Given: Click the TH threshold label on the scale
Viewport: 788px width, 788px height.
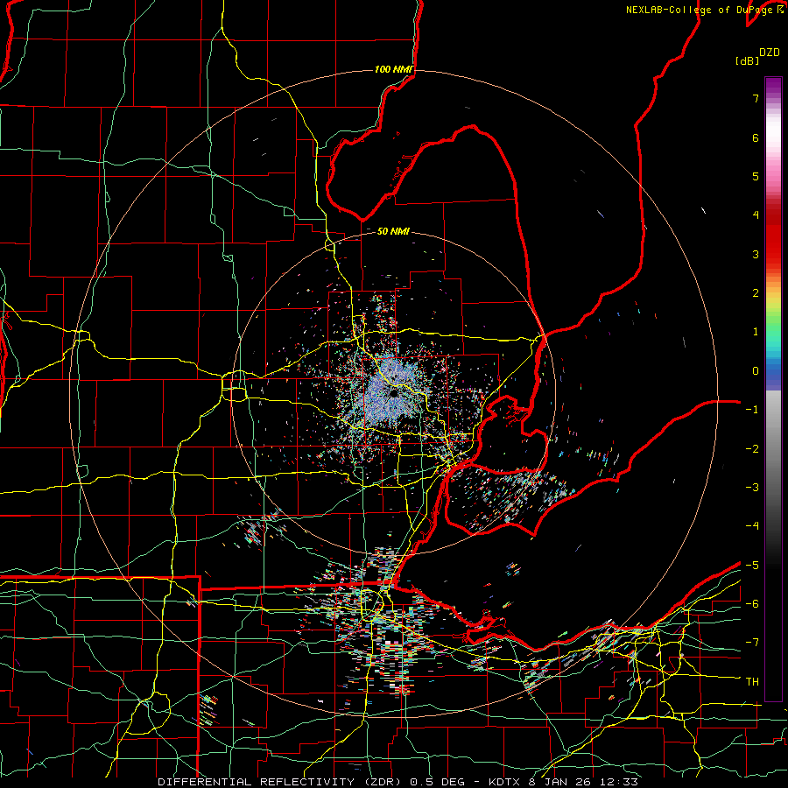Looking at the screenshot, I should [752, 682].
